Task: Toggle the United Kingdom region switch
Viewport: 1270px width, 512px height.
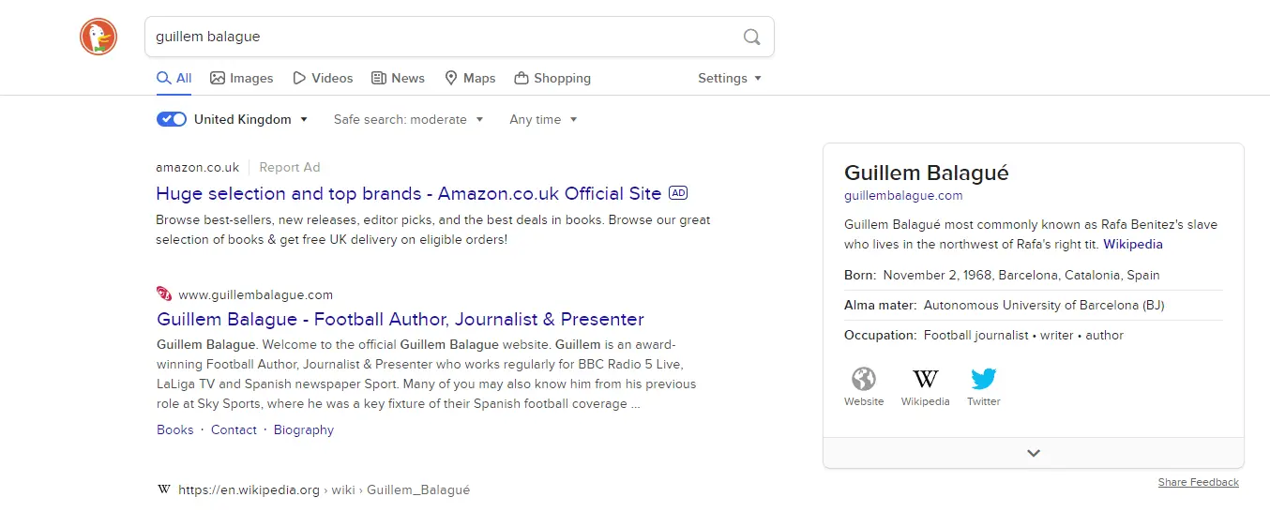Action: [x=172, y=119]
